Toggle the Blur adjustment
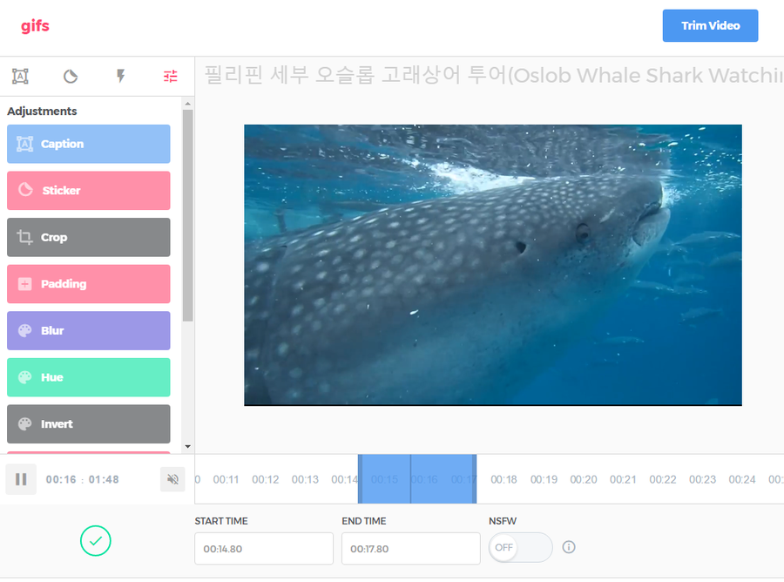 click(88, 330)
